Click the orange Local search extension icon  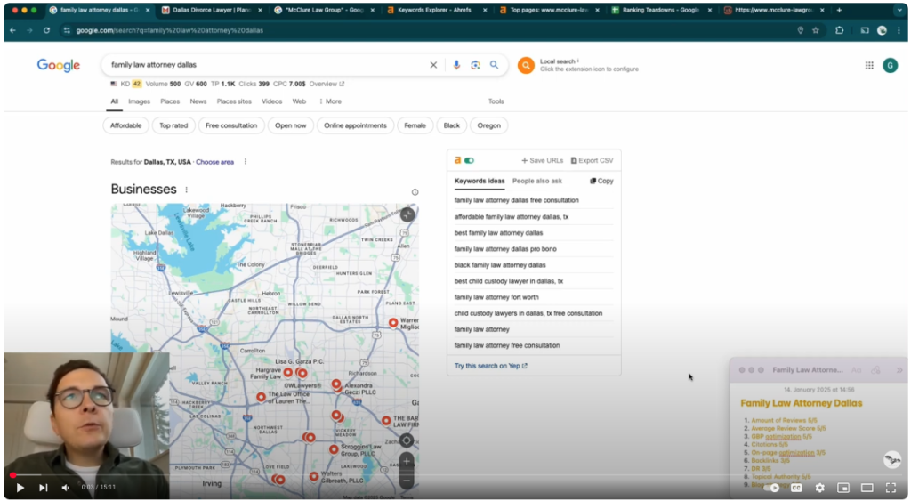(526, 65)
